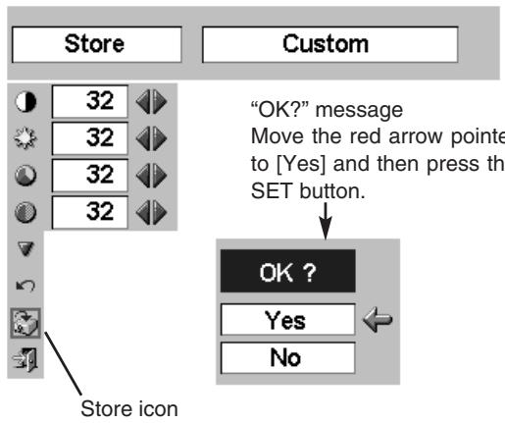Screen dimensions: 505x423
Task: Click the Store icon
Action: coord(25,323)
